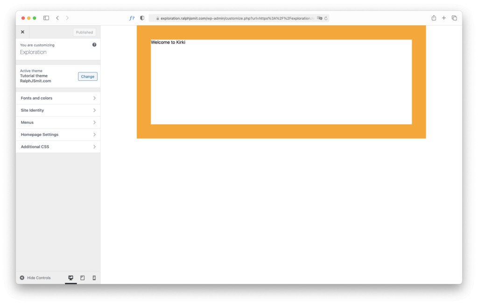Click the privacy shield icon in toolbar
The height and width of the screenshot is (305, 478).
[142, 17]
